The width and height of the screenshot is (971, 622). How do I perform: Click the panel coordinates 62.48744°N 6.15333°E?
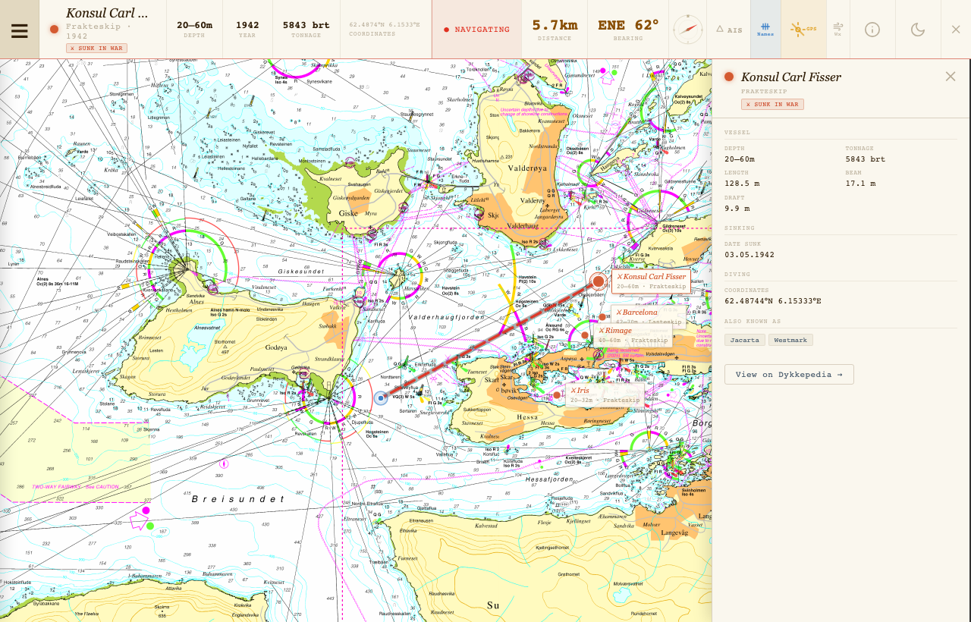773,300
